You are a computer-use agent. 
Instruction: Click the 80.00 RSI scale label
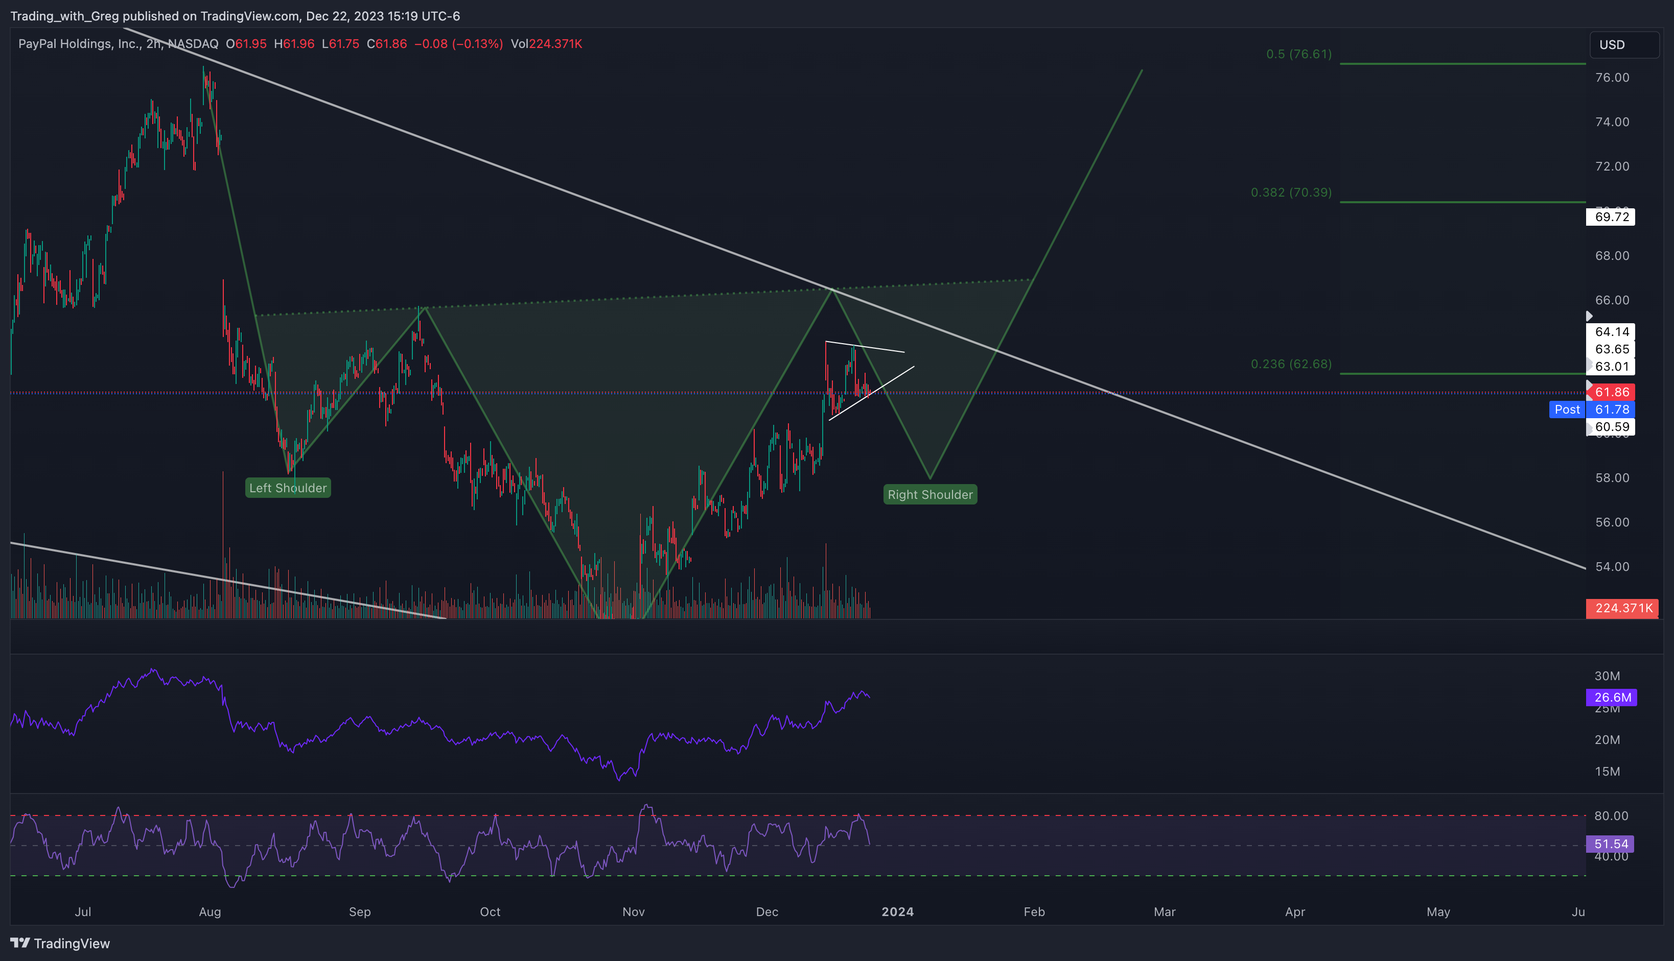1611,816
